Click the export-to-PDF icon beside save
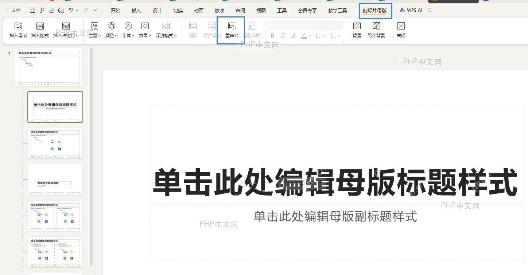The image size is (528, 275). 42,10
